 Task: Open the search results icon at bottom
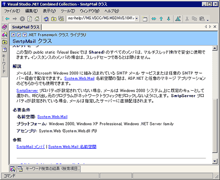coord(12,169)
